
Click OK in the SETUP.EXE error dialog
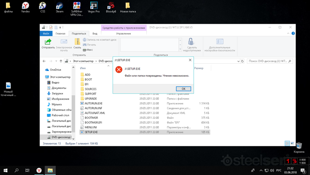(x=183, y=89)
